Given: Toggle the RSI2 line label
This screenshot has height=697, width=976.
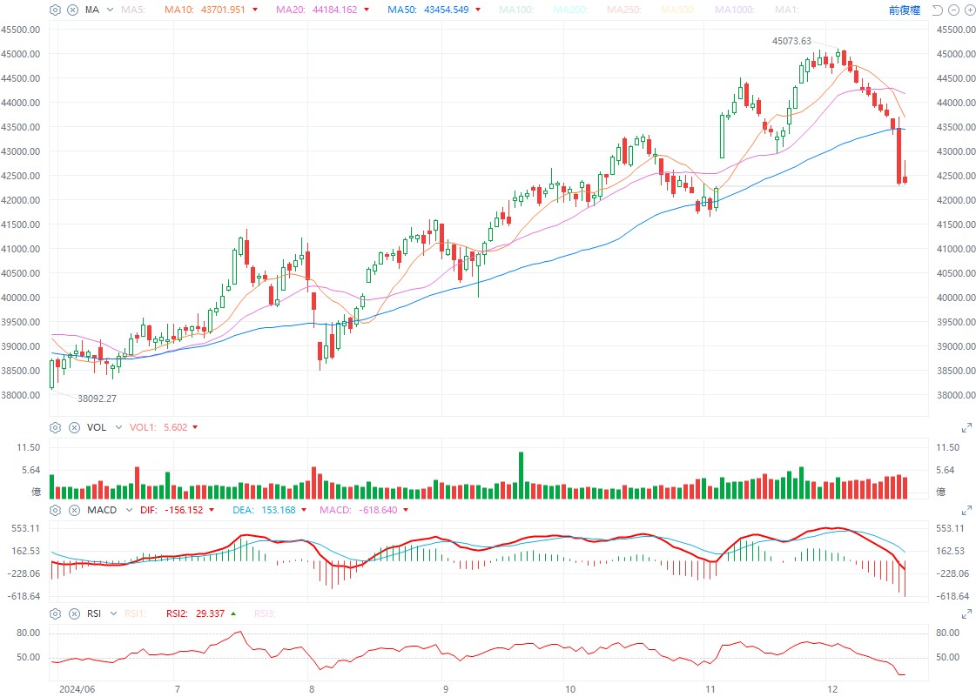Looking at the screenshot, I should (177, 613).
